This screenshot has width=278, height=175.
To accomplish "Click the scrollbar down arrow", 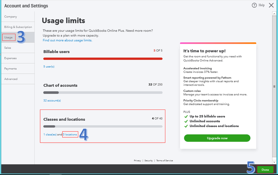I will [274, 162].
